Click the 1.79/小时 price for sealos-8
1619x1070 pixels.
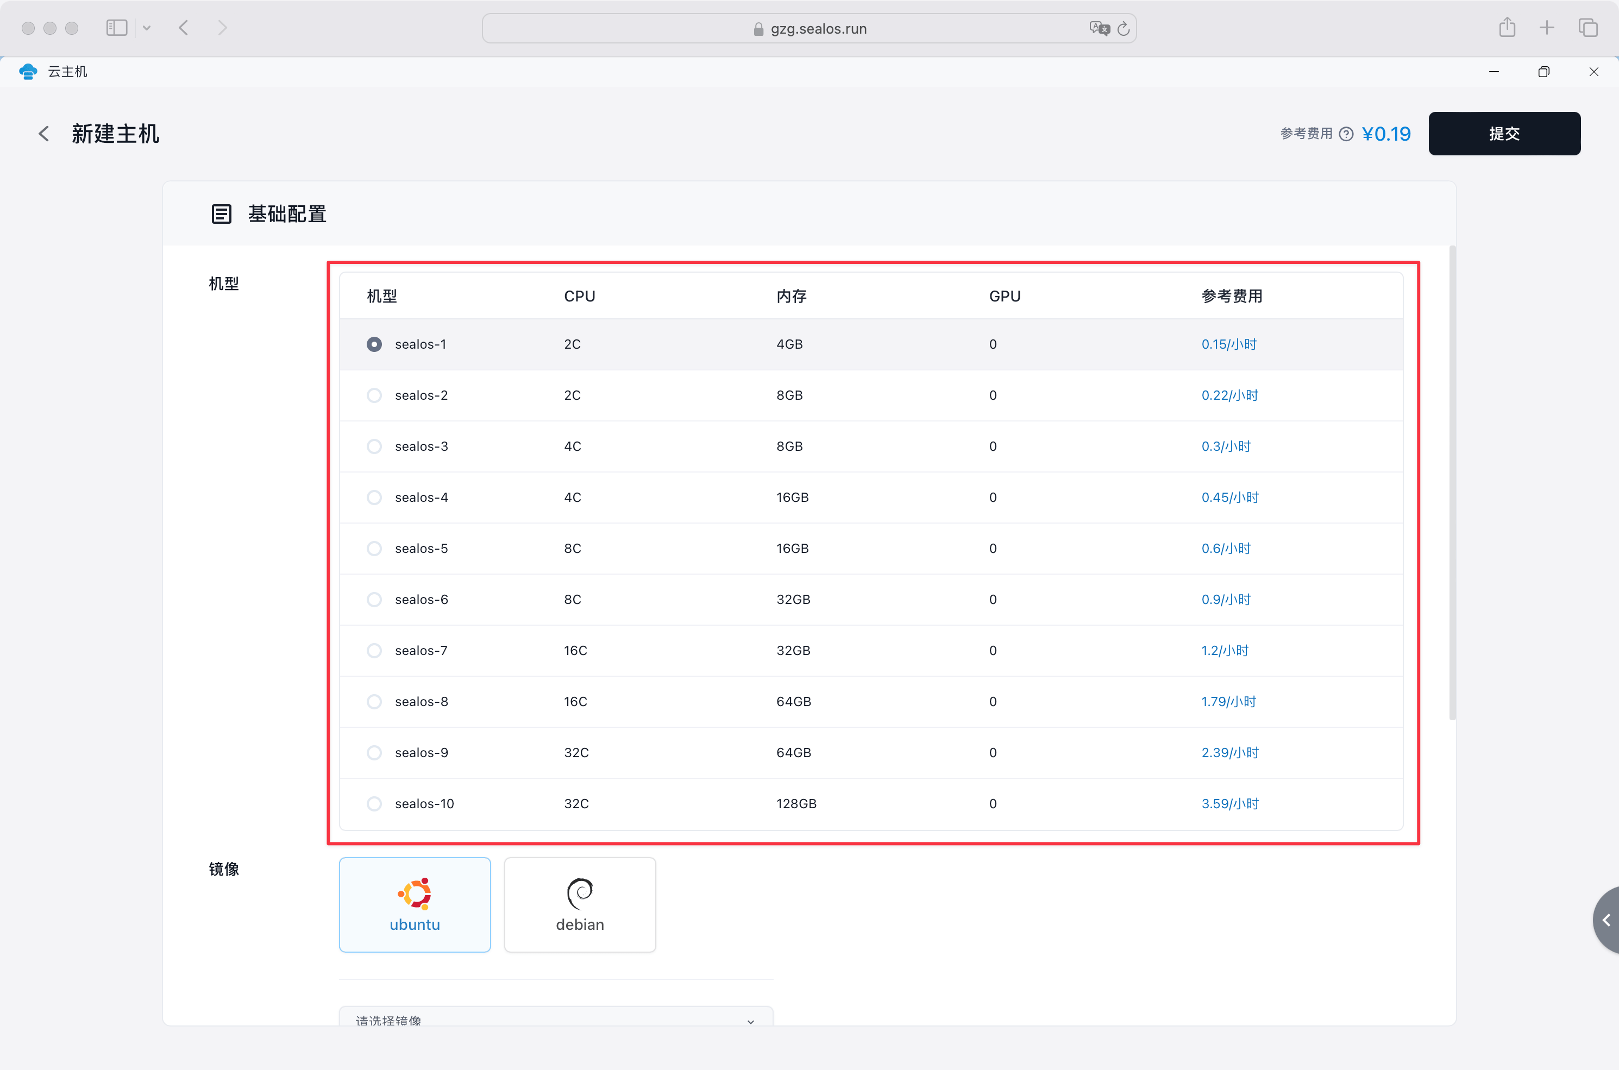pos(1228,702)
